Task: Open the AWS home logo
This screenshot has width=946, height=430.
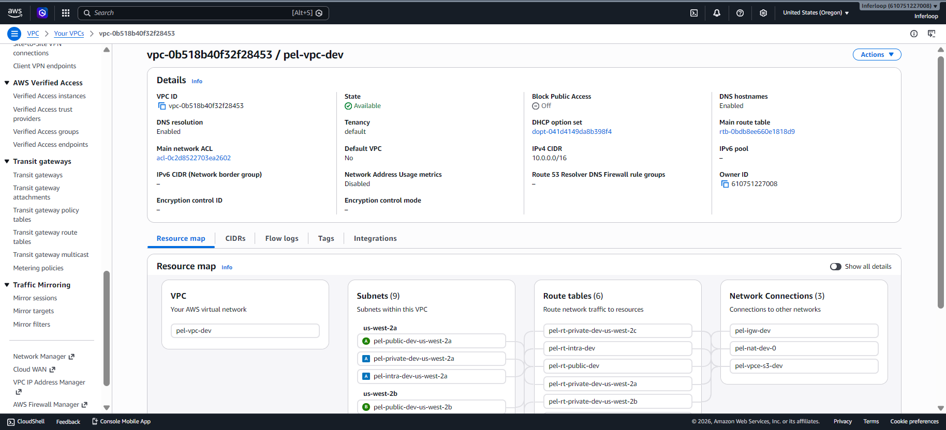Action: click(15, 12)
